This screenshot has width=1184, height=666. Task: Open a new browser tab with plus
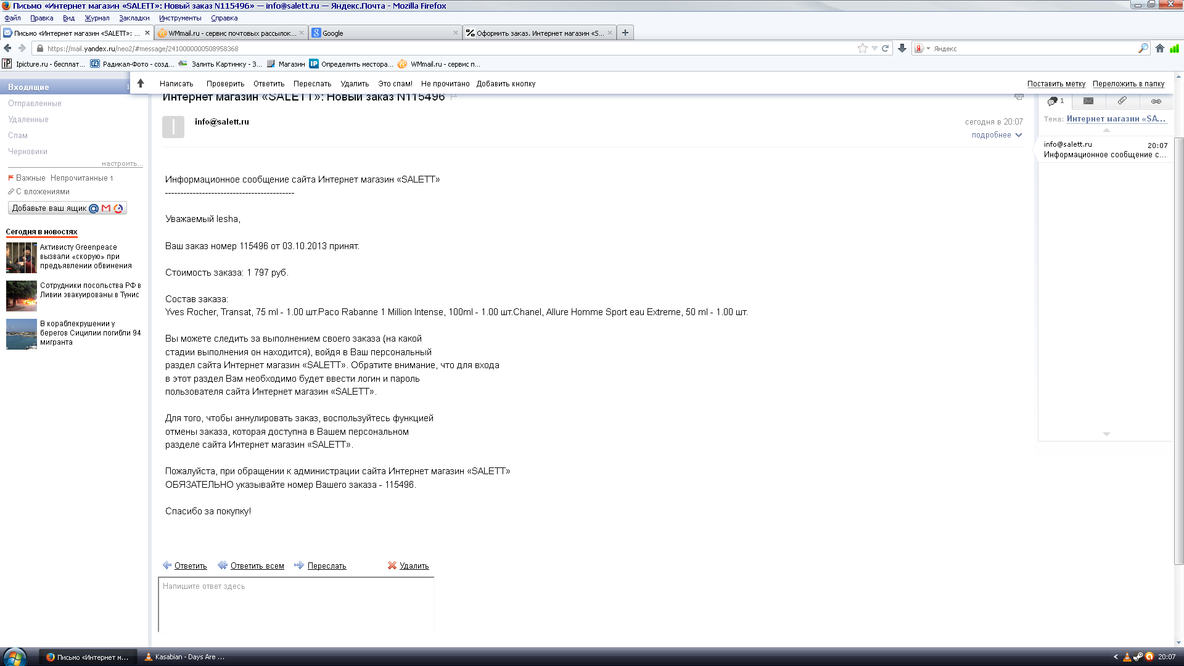(625, 33)
